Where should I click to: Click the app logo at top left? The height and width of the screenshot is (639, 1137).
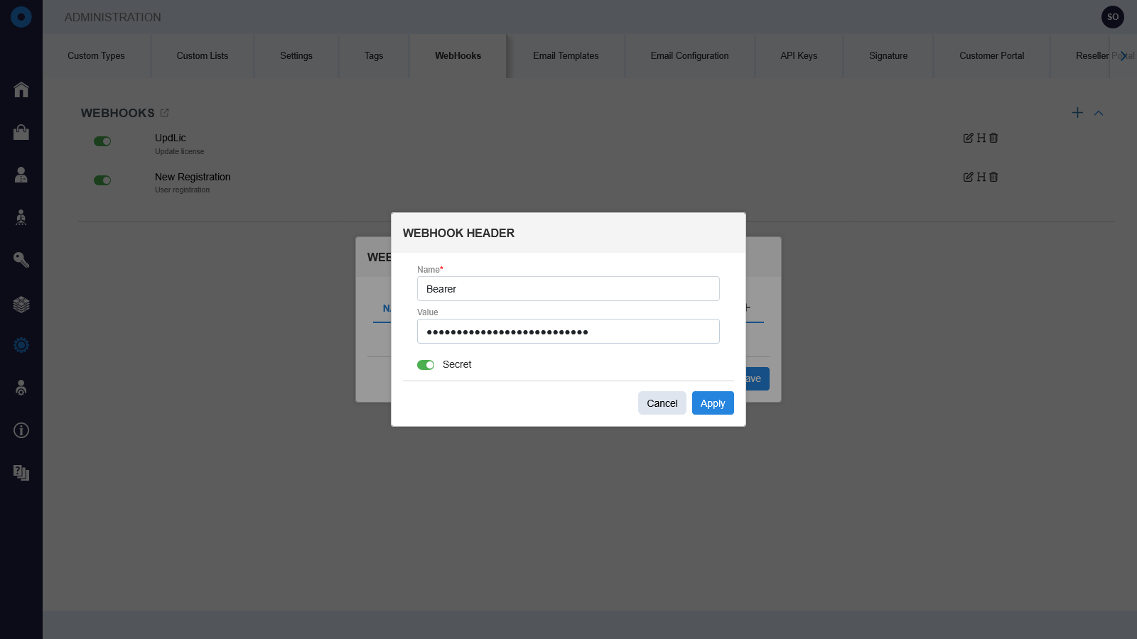[21, 17]
